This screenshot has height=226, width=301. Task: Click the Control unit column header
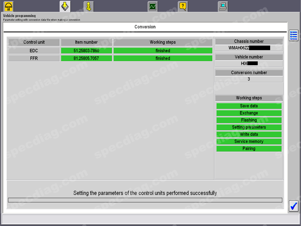pyautogui.click(x=34, y=42)
